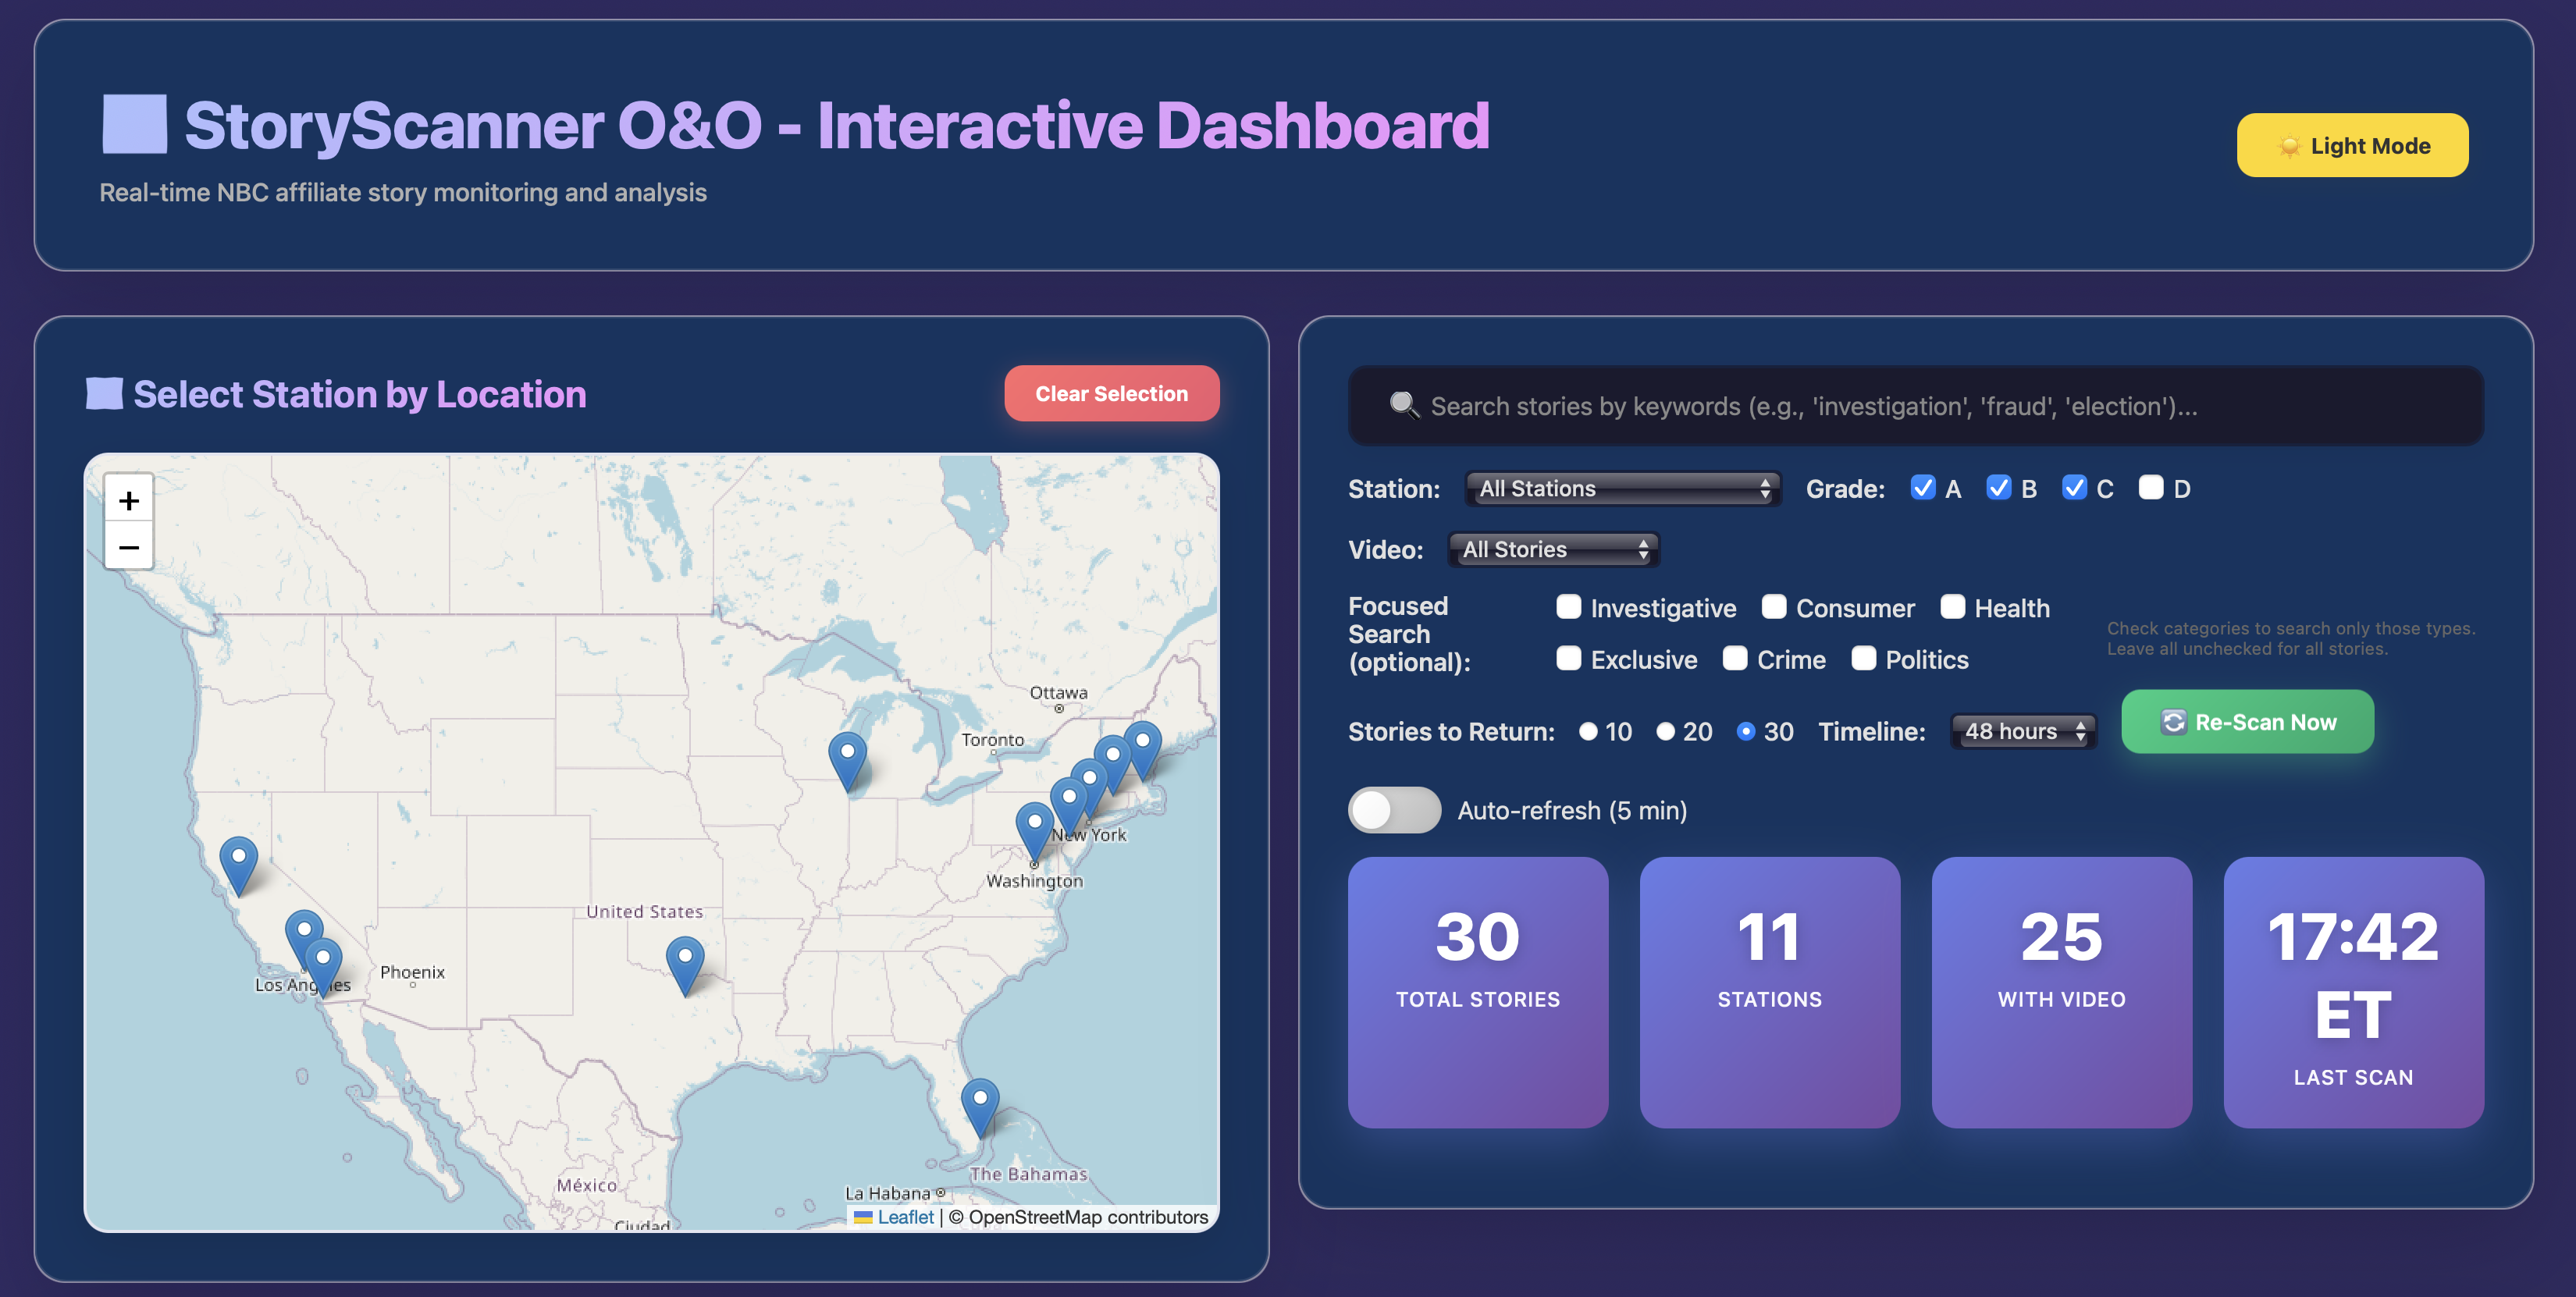This screenshot has height=1297, width=2576.
Task: Click the Clear Selection button
Action: 1110,393
